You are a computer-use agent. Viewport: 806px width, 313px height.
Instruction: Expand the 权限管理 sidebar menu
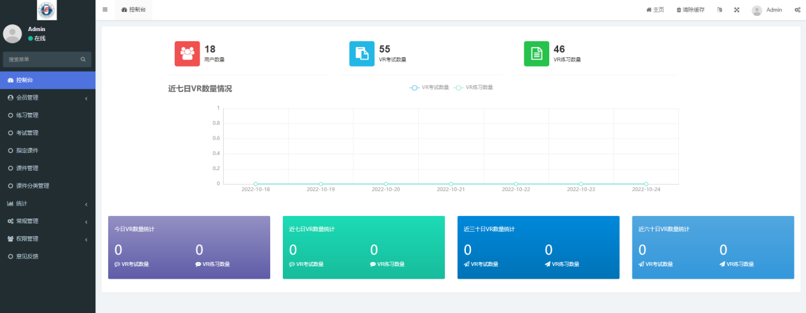pos(48,239)
